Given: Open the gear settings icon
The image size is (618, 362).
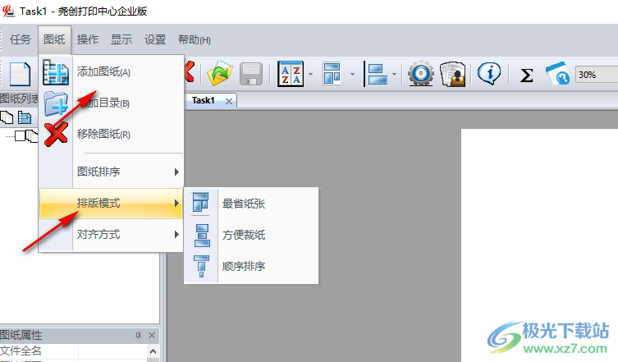Looking at the screenshot, I should (420, 74).
